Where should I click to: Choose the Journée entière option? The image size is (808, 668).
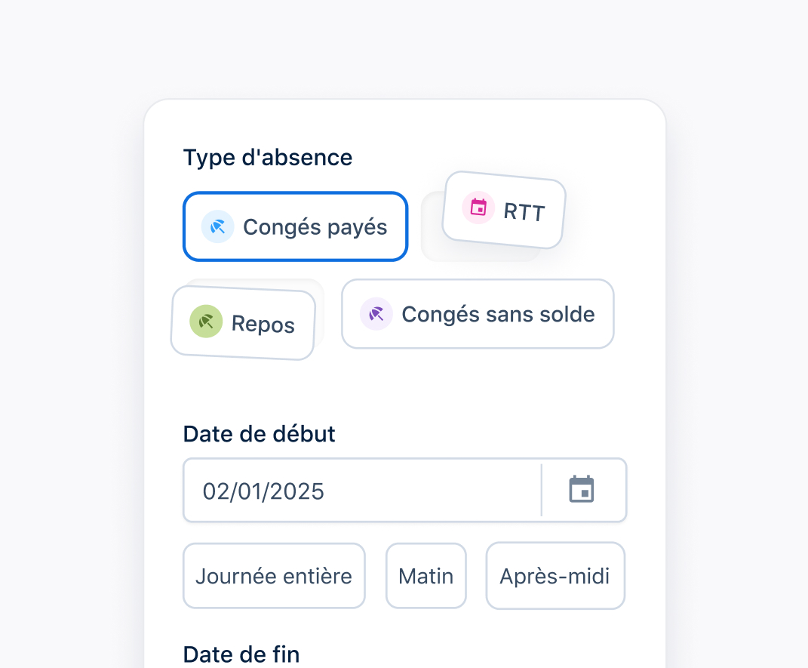(274, 576)
